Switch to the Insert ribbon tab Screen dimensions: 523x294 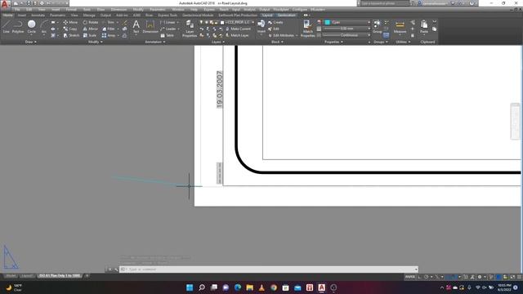tap(22, 16)
